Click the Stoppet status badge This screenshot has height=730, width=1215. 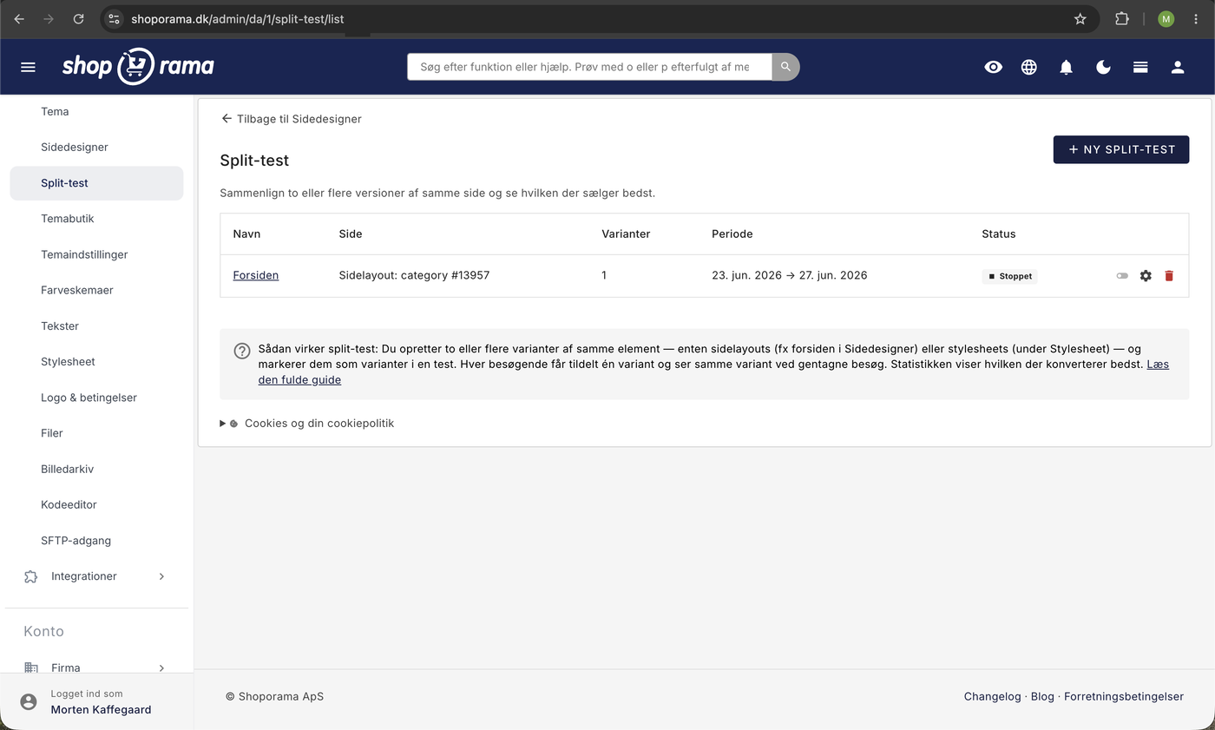coord(1010,276)
